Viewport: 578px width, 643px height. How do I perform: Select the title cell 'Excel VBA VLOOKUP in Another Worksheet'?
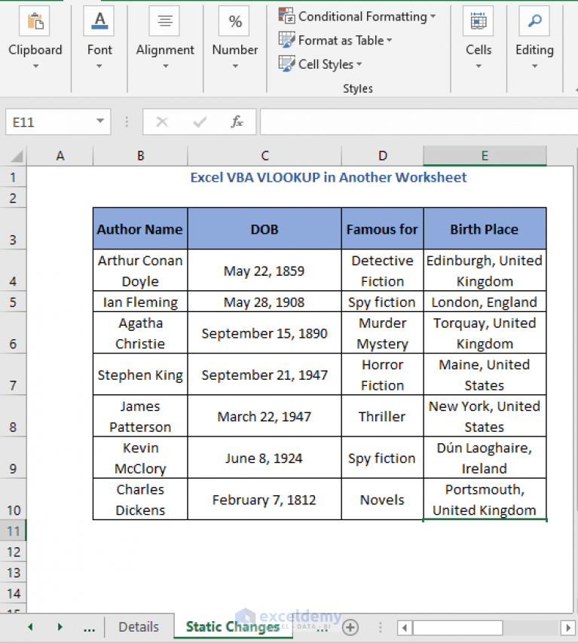pyautogui.click(x=329, y=177)
